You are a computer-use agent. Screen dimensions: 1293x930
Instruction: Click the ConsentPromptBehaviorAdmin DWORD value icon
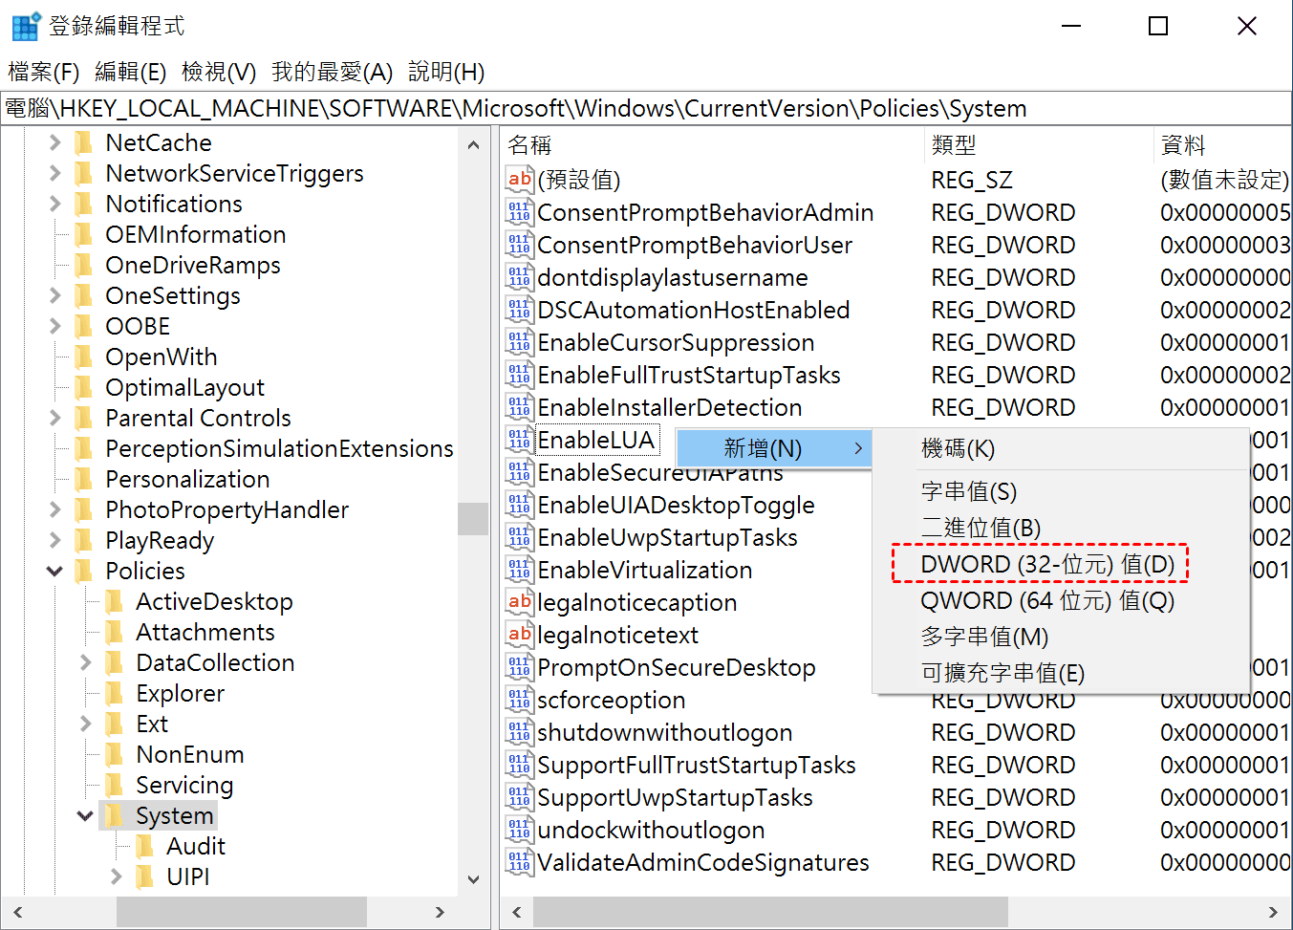(519, 212)
